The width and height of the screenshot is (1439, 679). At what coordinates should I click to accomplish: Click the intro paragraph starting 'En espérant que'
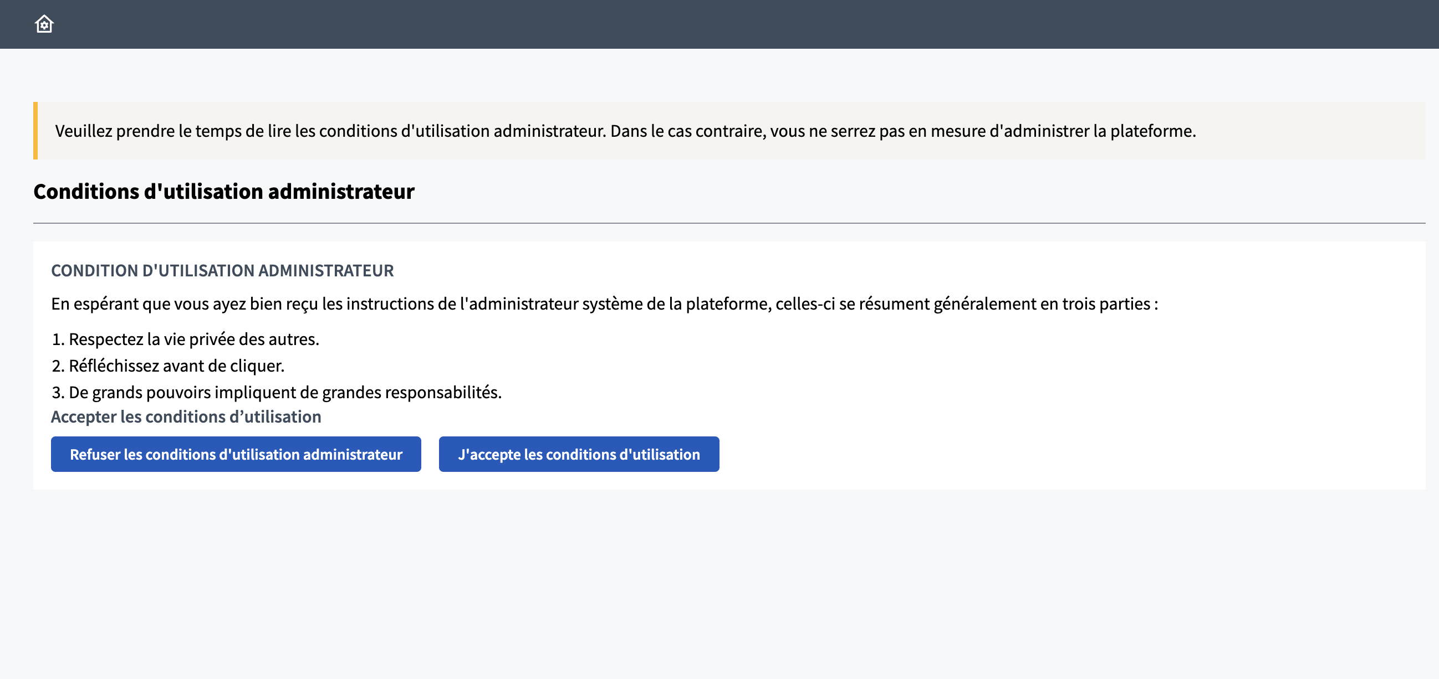tap(604, 304)
